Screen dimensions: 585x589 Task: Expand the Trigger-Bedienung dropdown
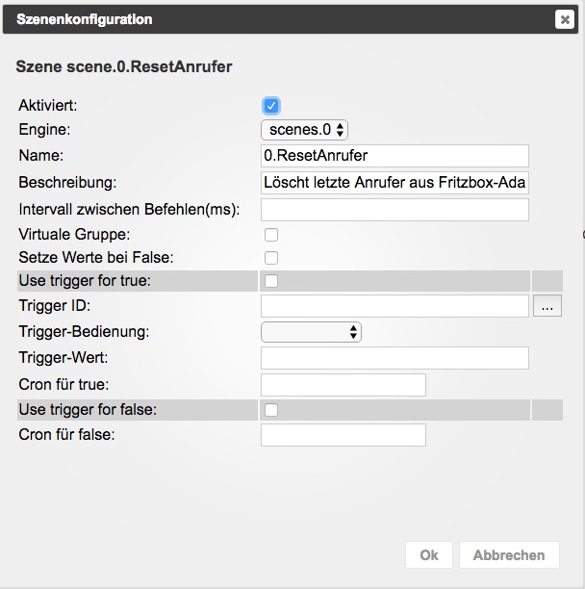311,332
